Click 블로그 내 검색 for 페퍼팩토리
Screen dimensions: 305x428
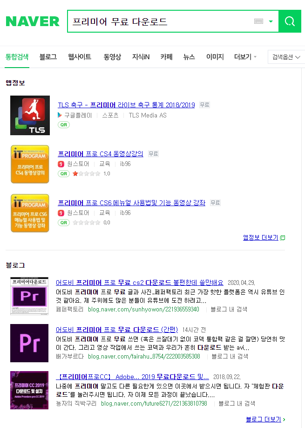pos(229,309)
